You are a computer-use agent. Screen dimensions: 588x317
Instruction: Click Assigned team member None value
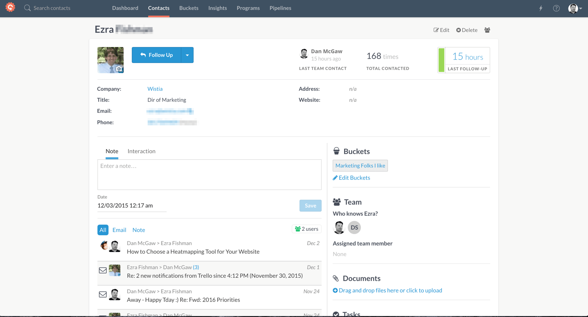click(340, 254)
